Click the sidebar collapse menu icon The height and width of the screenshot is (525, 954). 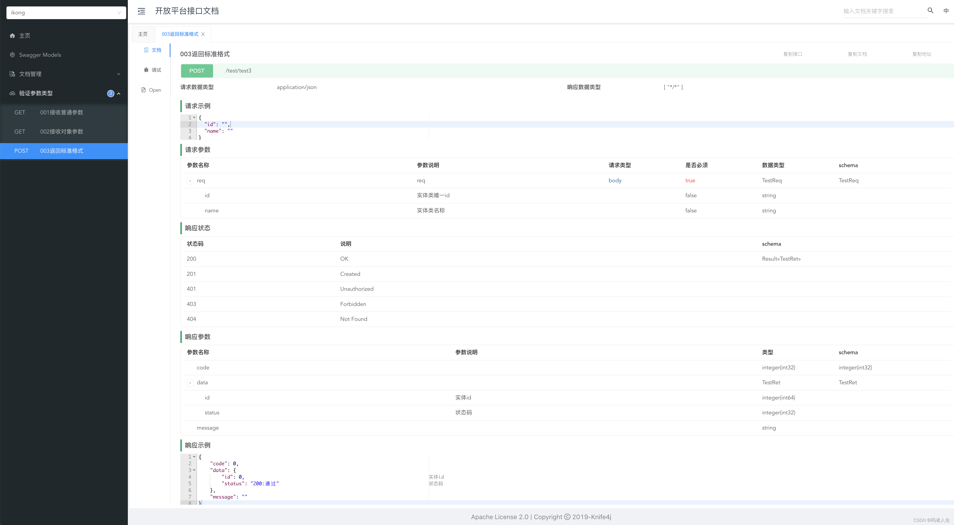coord(141,11)
